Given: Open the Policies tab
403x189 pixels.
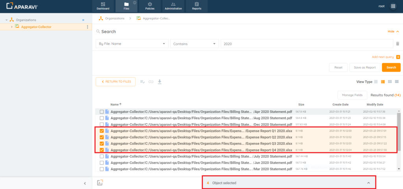Looking at the screenshot, I should click(x=150, y=6).
